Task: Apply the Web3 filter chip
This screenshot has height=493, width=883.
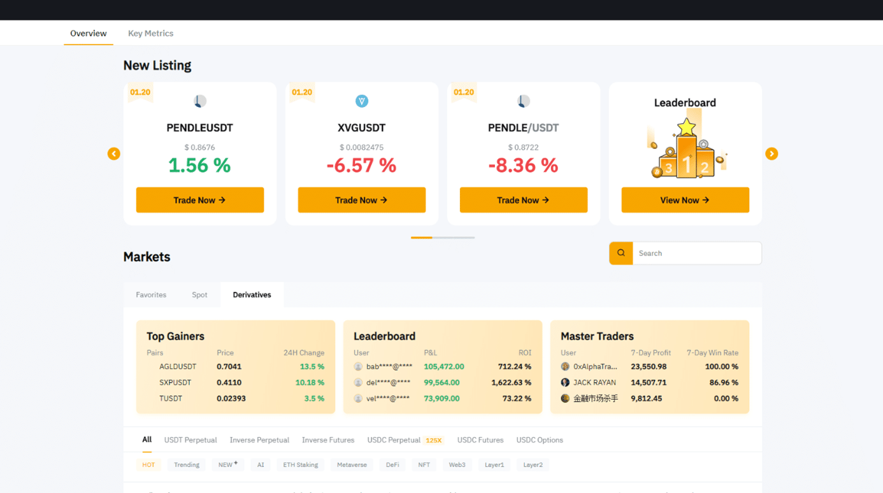Action: 457,465
